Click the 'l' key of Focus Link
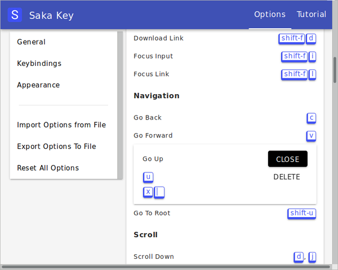Viewport: 338px width, 270px height. [312, 74]
